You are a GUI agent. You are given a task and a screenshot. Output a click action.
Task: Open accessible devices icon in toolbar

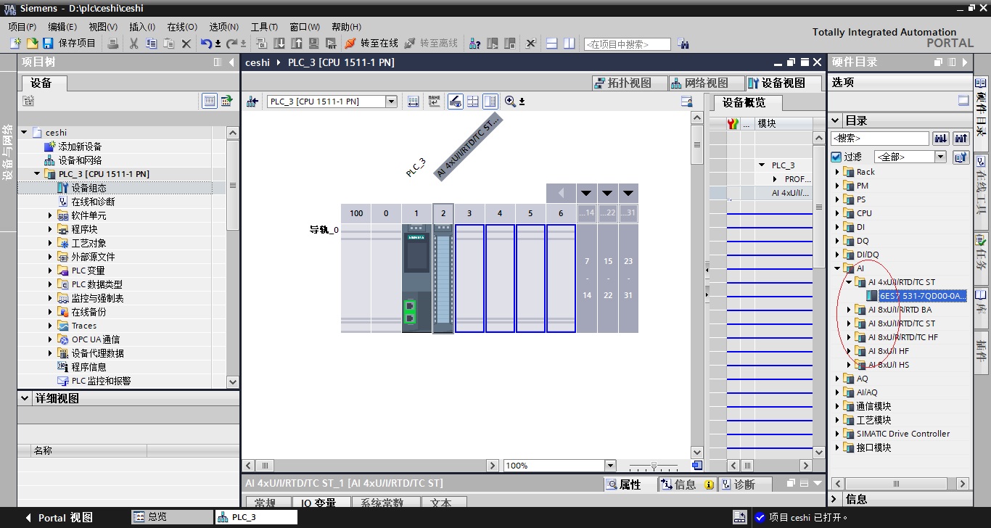[x=474, y=44]
